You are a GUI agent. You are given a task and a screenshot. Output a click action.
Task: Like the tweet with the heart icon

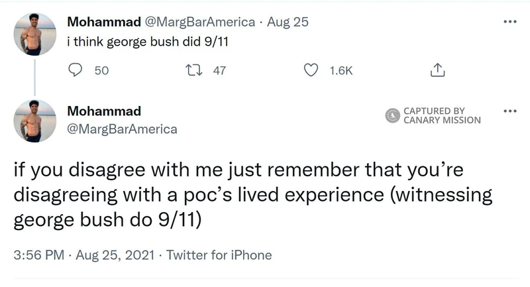pos(310,70)
